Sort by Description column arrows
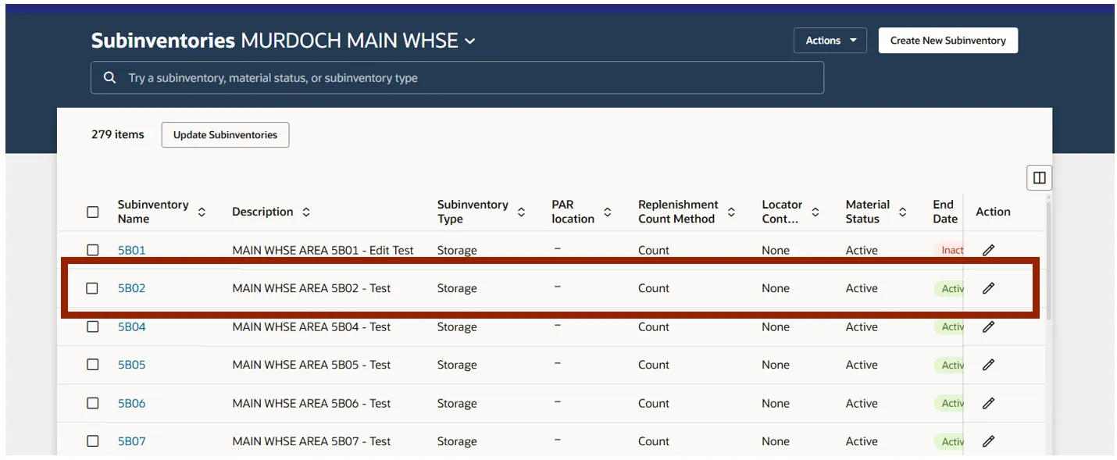This screenshot has height=460, width=1117. click(x=306, y=212)
